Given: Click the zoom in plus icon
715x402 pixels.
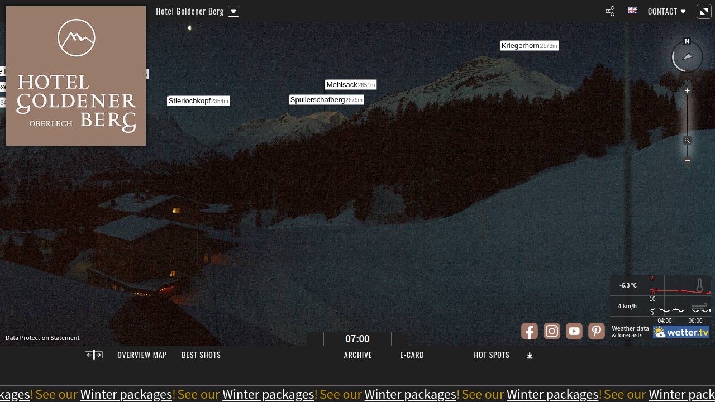Looking at the screenshot, I should (688, 90).
